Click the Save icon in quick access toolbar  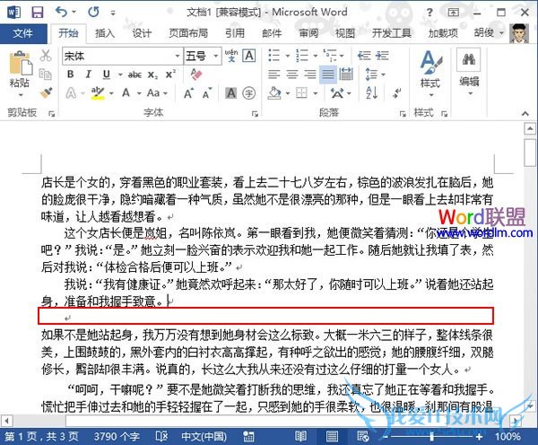(x=37, y=13)
